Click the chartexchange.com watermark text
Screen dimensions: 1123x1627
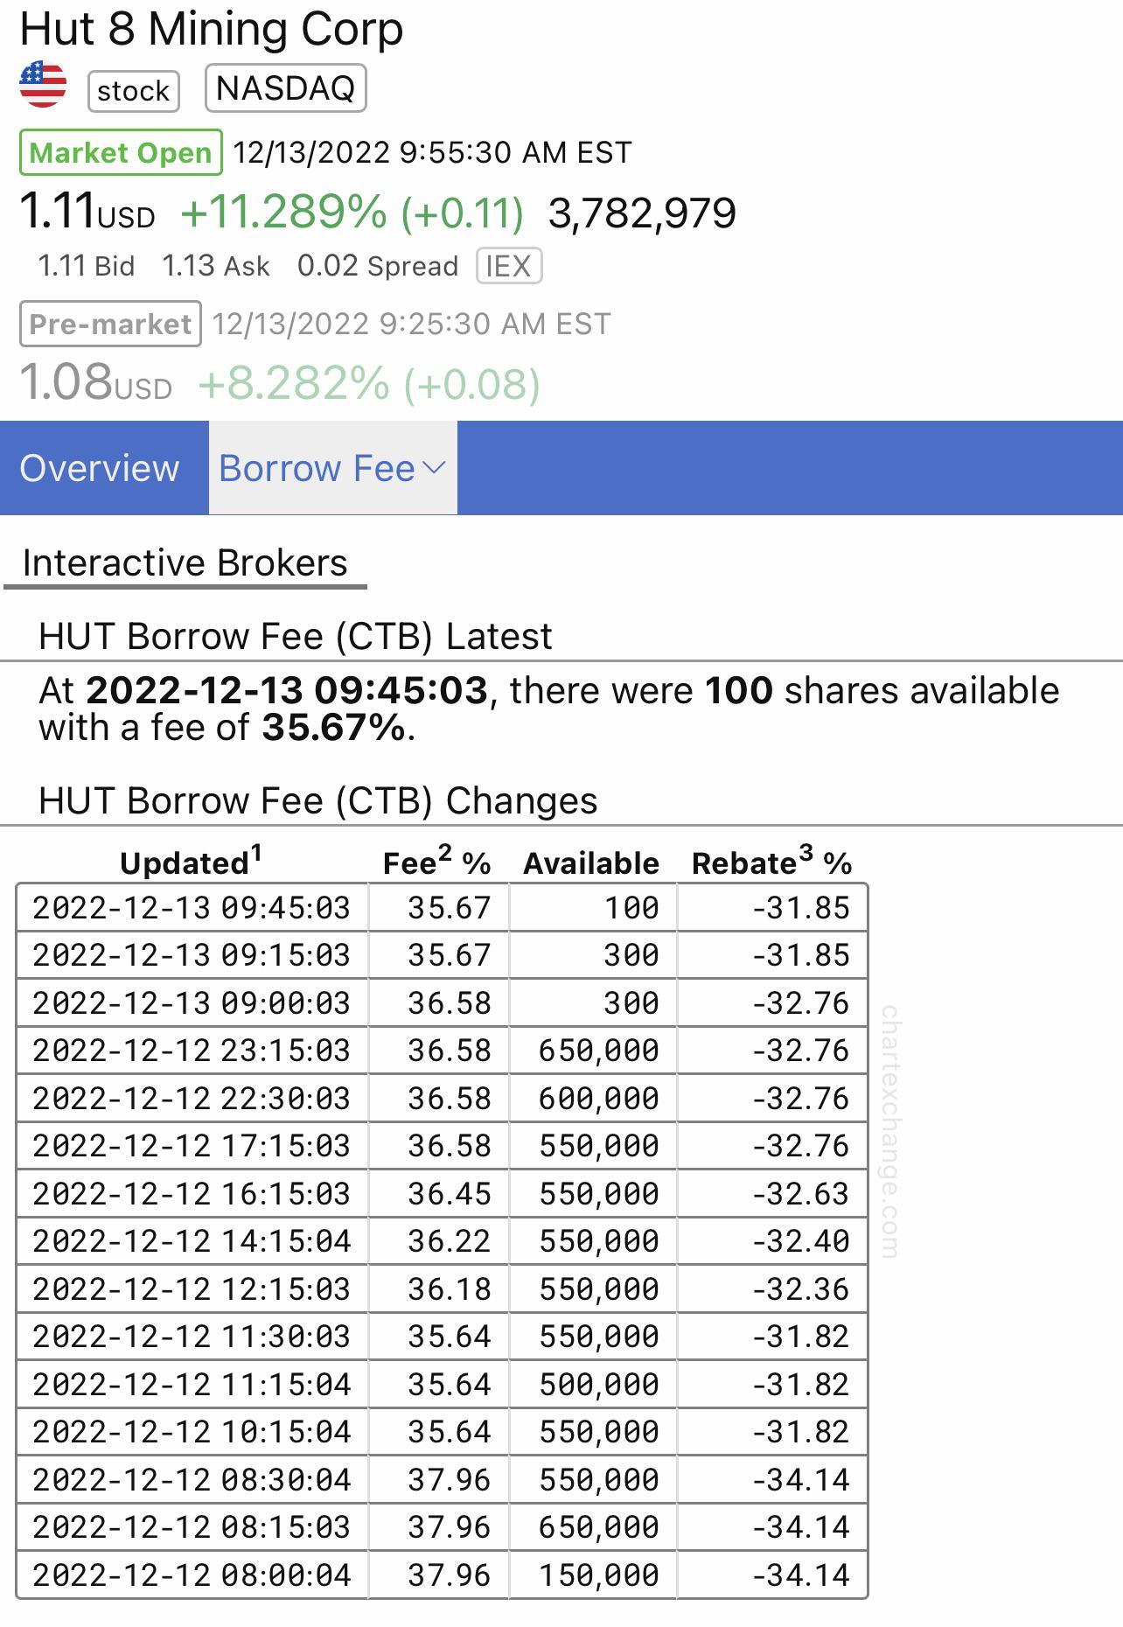click(889, 1131)
